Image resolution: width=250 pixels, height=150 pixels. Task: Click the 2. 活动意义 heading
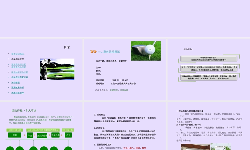[x=99, y=114]
